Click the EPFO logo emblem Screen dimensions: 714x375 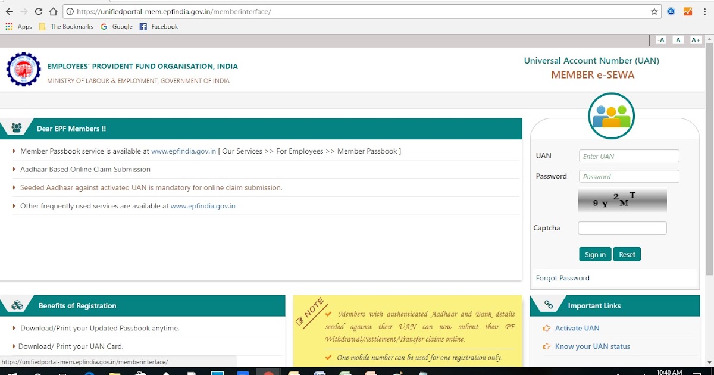[x=23, y=69]
